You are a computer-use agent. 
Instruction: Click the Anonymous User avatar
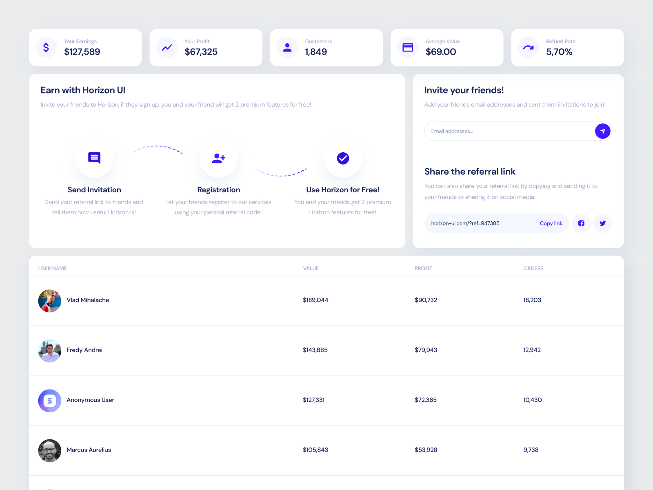coord(49,401)
